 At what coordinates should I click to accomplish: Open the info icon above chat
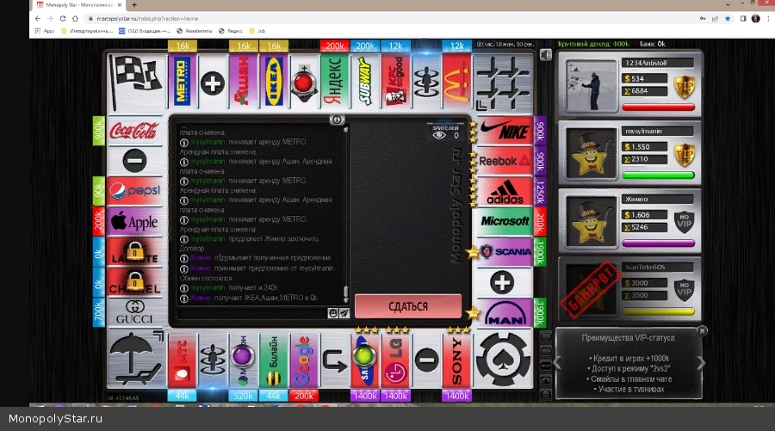[337, 120]
